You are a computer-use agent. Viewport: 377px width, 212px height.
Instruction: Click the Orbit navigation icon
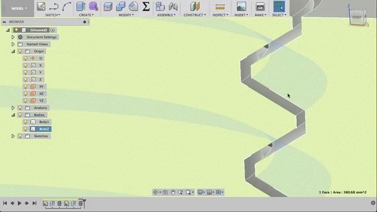tap(156, 192)
